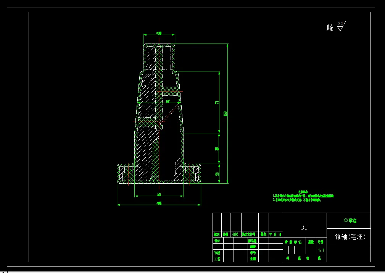Select the 技术要求 heading text
The width and height of the screenshot is (385, 273).
coord(303,192)
